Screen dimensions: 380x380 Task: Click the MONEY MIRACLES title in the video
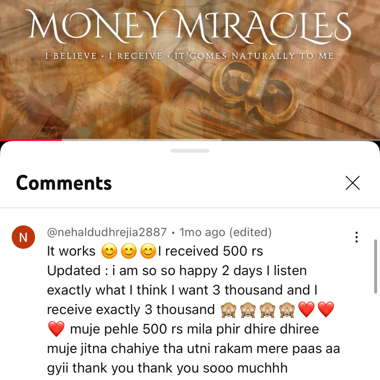[x=190, y=27]
